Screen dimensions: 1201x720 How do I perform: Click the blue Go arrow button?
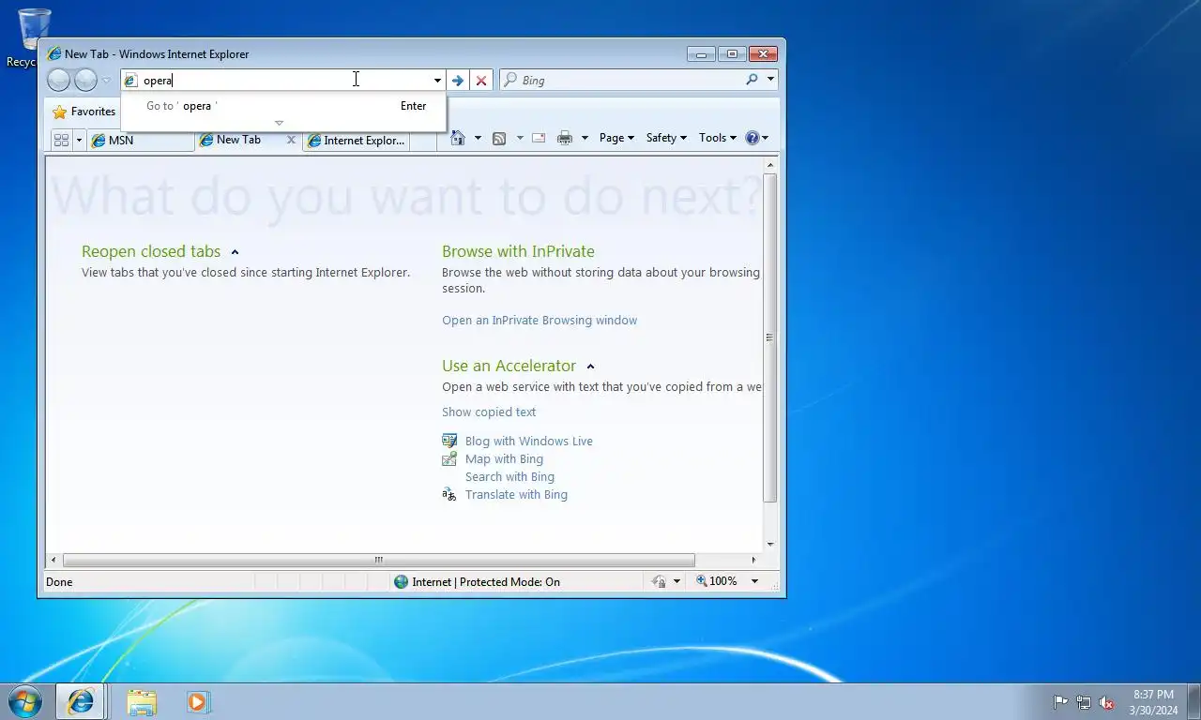pos(458,81)
